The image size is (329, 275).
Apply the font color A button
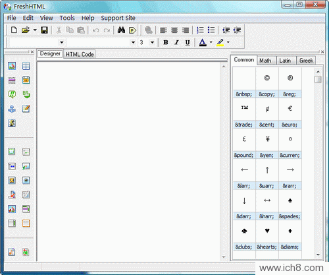(x=203, y=42)
